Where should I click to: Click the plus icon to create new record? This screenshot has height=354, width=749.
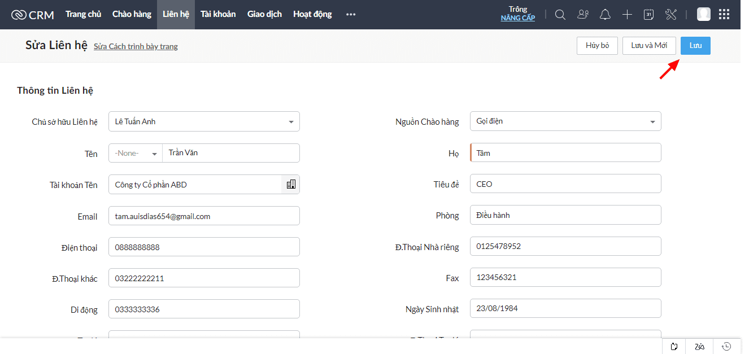pos(627,15)
